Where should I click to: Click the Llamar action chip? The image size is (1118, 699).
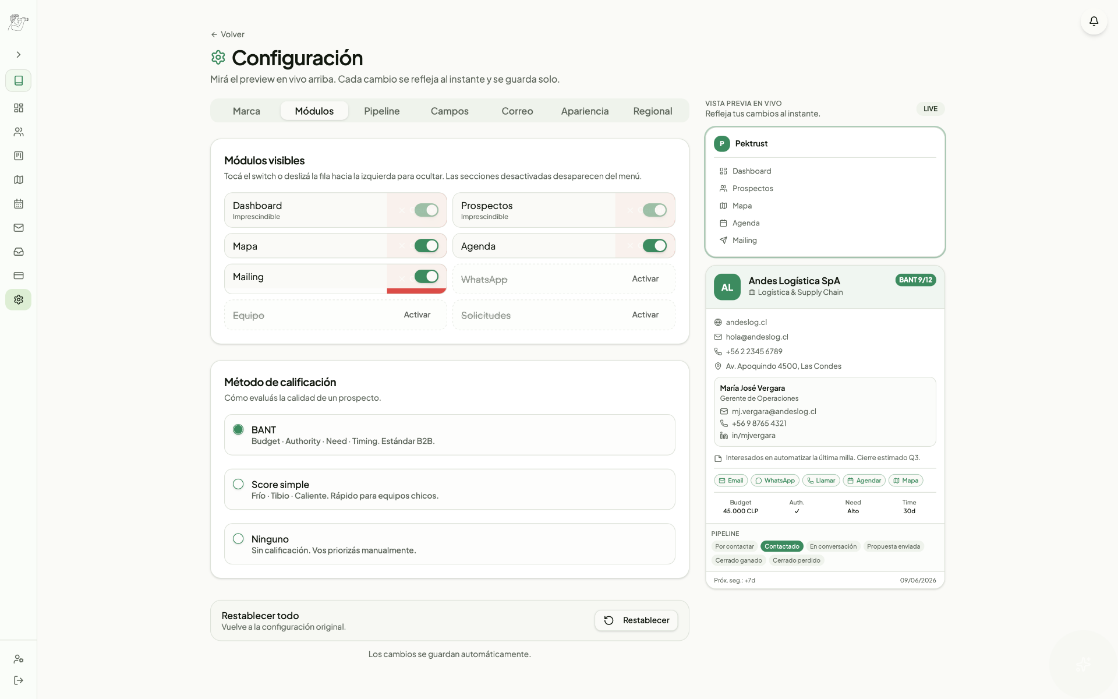click(x=821, y=481)
